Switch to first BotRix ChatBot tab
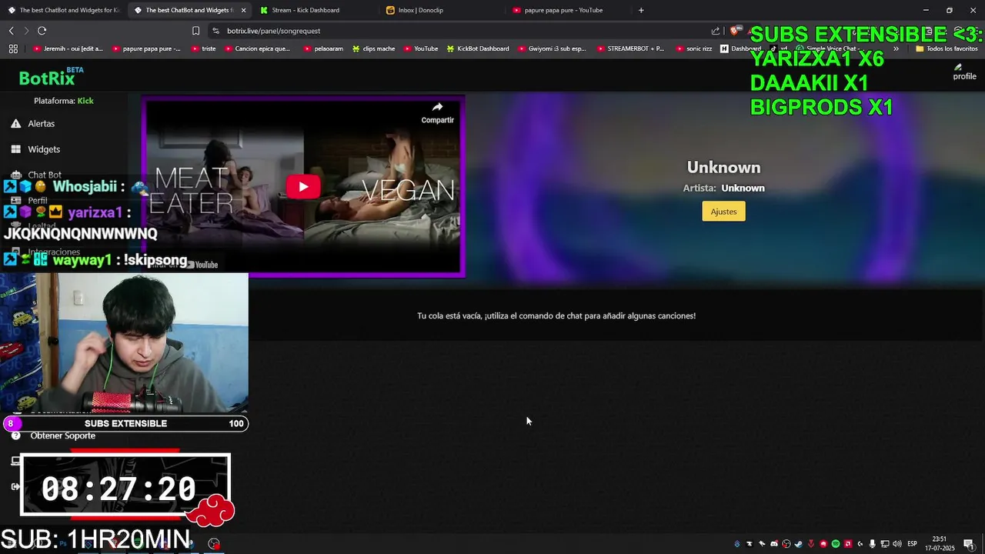Screen dimensions: 985x554 63,10
